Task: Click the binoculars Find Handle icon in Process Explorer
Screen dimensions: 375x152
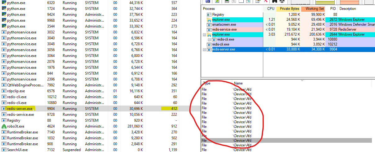Action: coord(275,1)
